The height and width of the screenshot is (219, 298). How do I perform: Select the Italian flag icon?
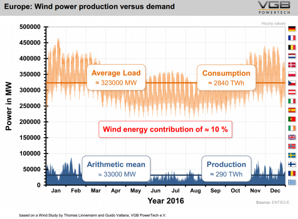click(x=292, y=101)
